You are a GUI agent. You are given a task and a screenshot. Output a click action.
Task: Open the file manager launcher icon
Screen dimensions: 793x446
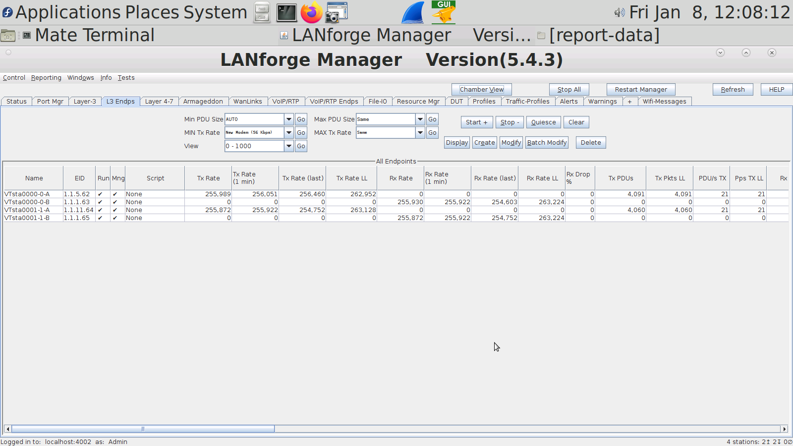(x=262, y=12)
